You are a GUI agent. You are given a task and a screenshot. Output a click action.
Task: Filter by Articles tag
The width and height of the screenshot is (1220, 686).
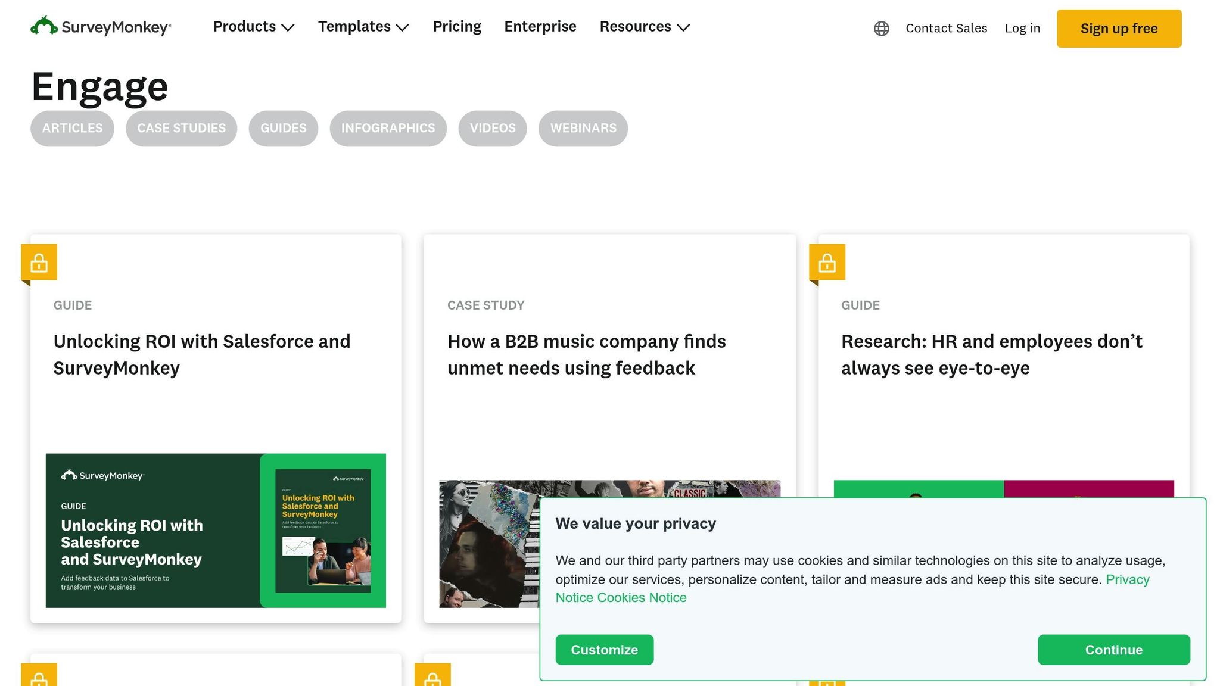tap(72, 129)
